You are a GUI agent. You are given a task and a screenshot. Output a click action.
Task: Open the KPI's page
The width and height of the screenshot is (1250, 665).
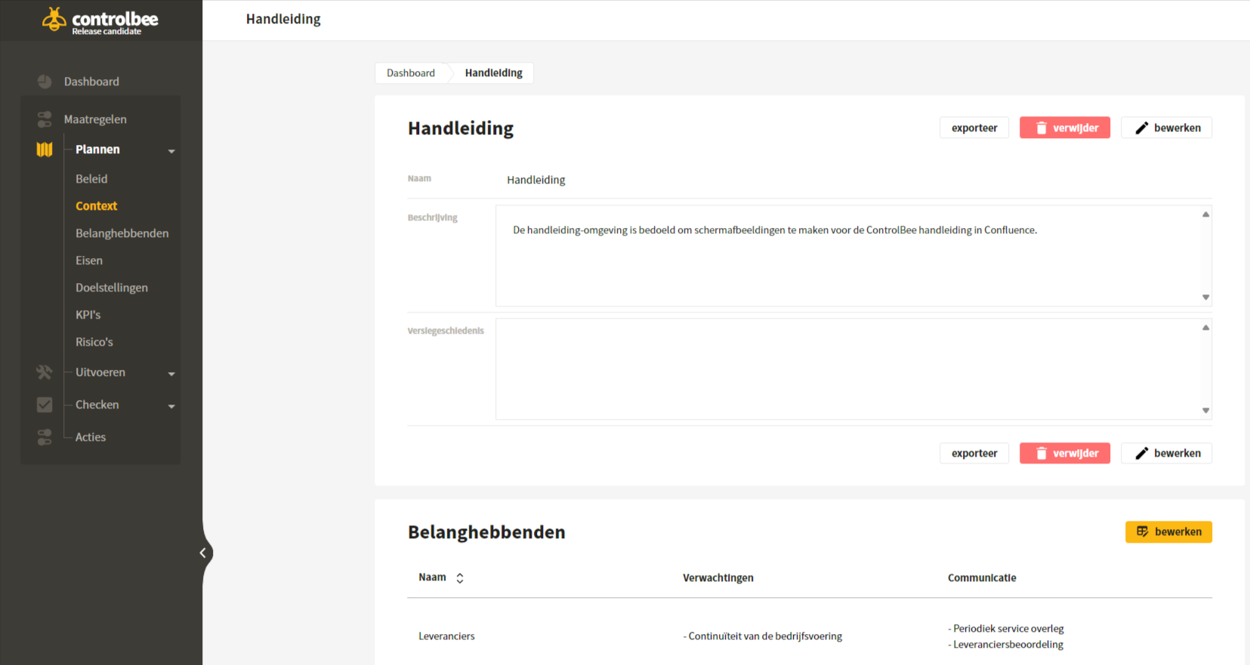coord(88,315)
